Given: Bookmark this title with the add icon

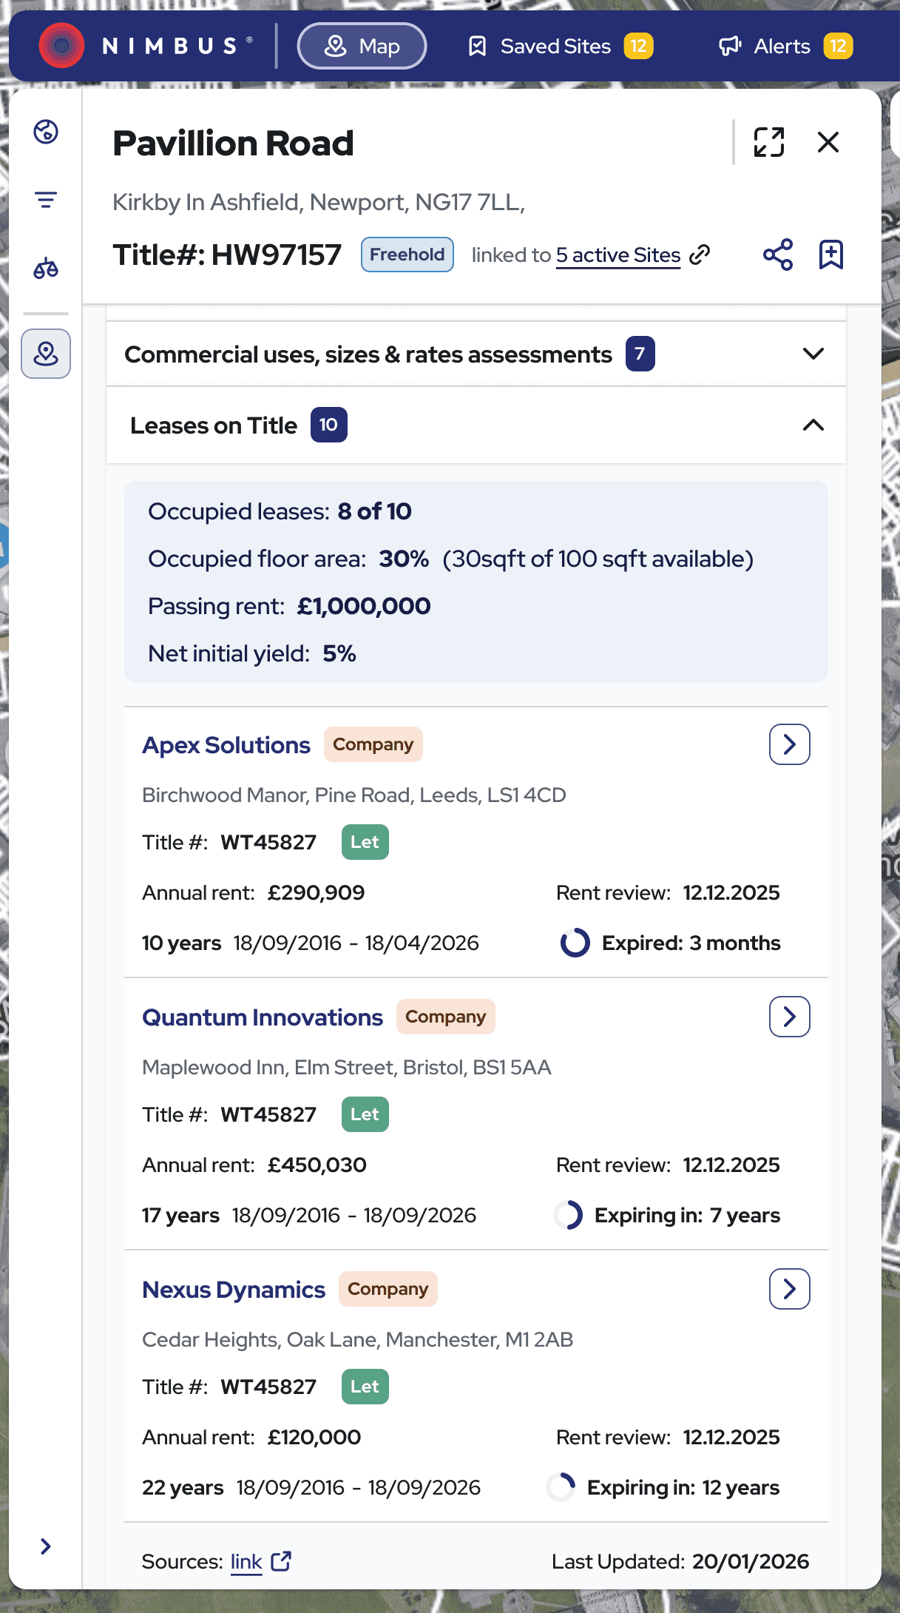Looking at the screenshot, I should [x=831, y=255].
